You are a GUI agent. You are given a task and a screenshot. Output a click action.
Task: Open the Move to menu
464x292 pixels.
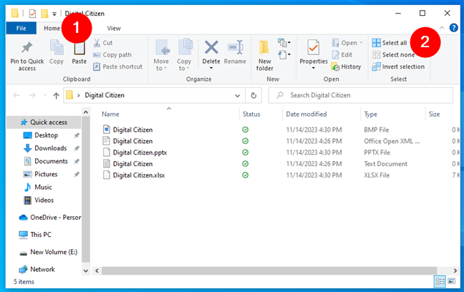pos(161,56)
